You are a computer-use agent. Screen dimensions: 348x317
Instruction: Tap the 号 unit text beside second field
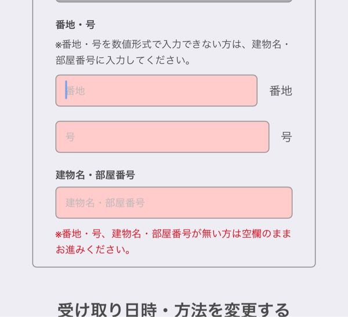(x=287, y=137)
